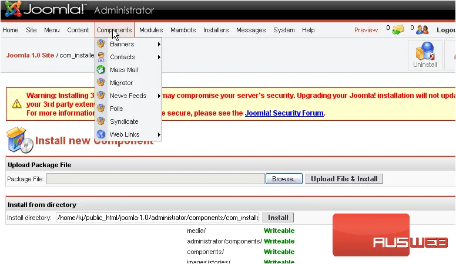
Task: Click the Package File input field
Action: (156, 178)
